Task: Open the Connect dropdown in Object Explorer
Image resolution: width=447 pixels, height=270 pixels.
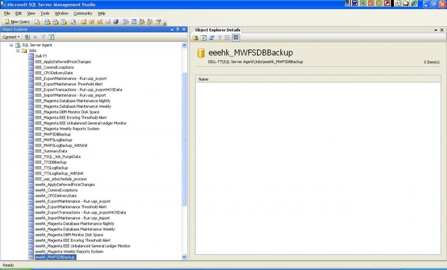Action: (x=11, y=37)
